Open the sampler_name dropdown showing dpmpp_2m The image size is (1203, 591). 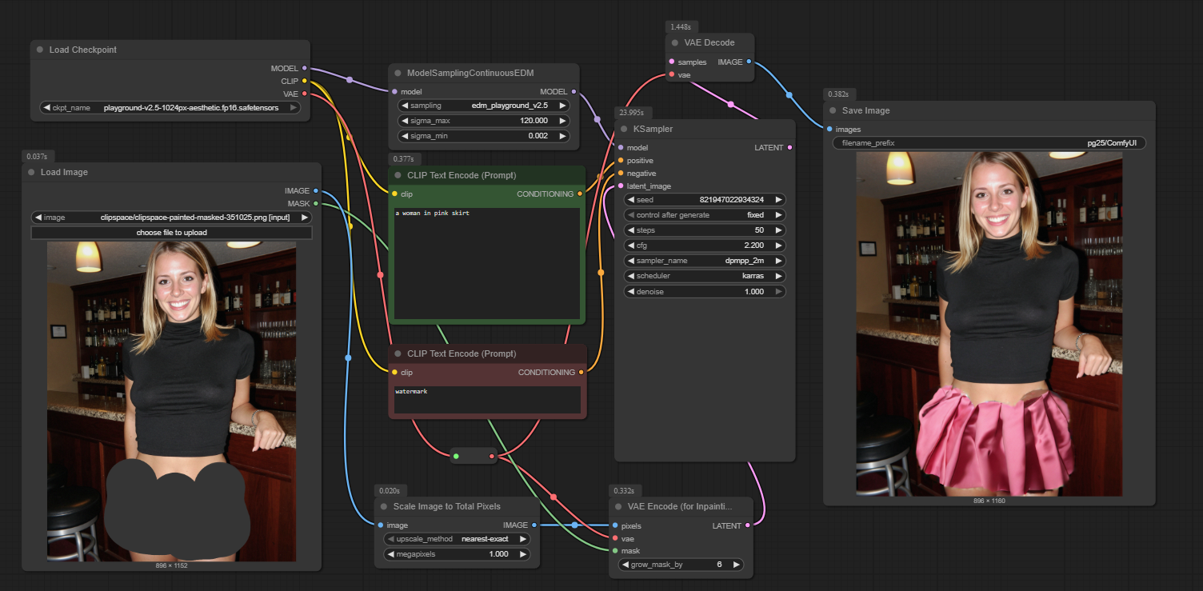[704, 261]
